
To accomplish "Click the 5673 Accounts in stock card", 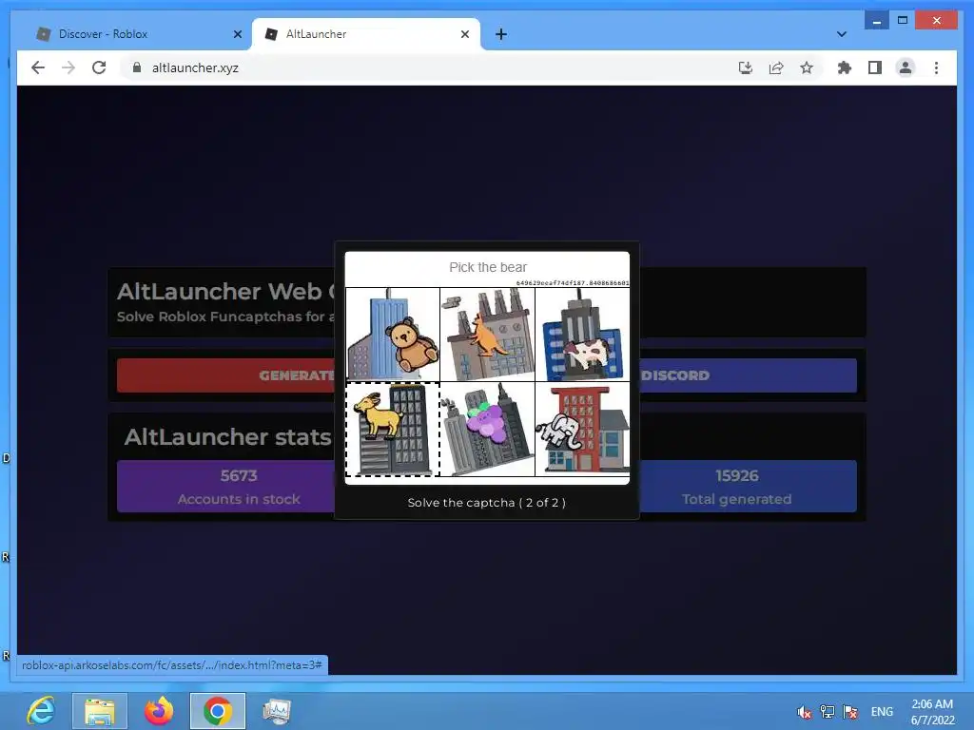I will pyautogui.click(x=226, y=486).
